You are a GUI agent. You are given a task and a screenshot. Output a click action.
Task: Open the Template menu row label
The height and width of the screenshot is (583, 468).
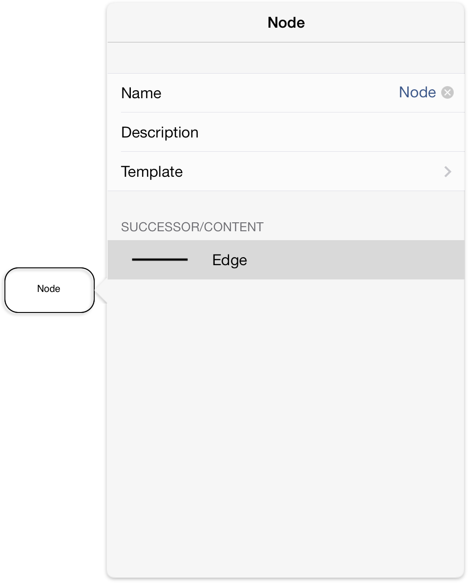tap(152, 172)
